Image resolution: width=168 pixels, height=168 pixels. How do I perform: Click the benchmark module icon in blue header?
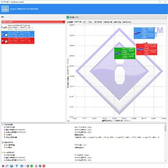pos(5,9)
